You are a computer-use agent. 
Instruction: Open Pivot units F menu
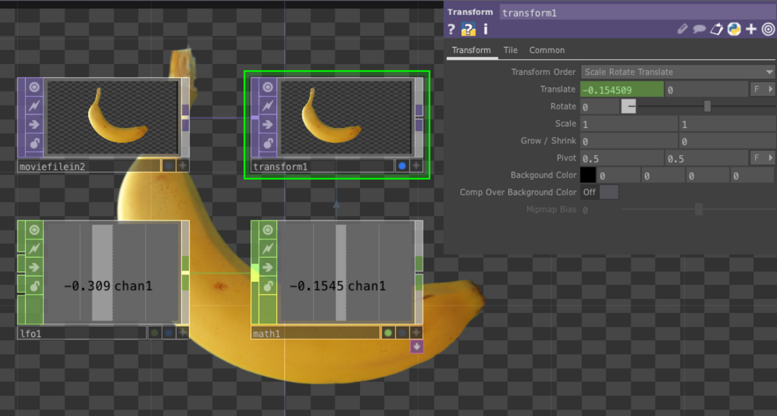point(757,158)
